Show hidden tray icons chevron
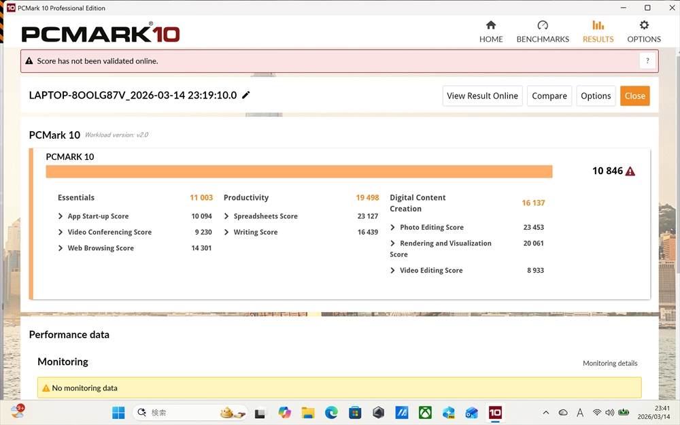This screenshot has height=425, width=680. click(x=546, y=413)
